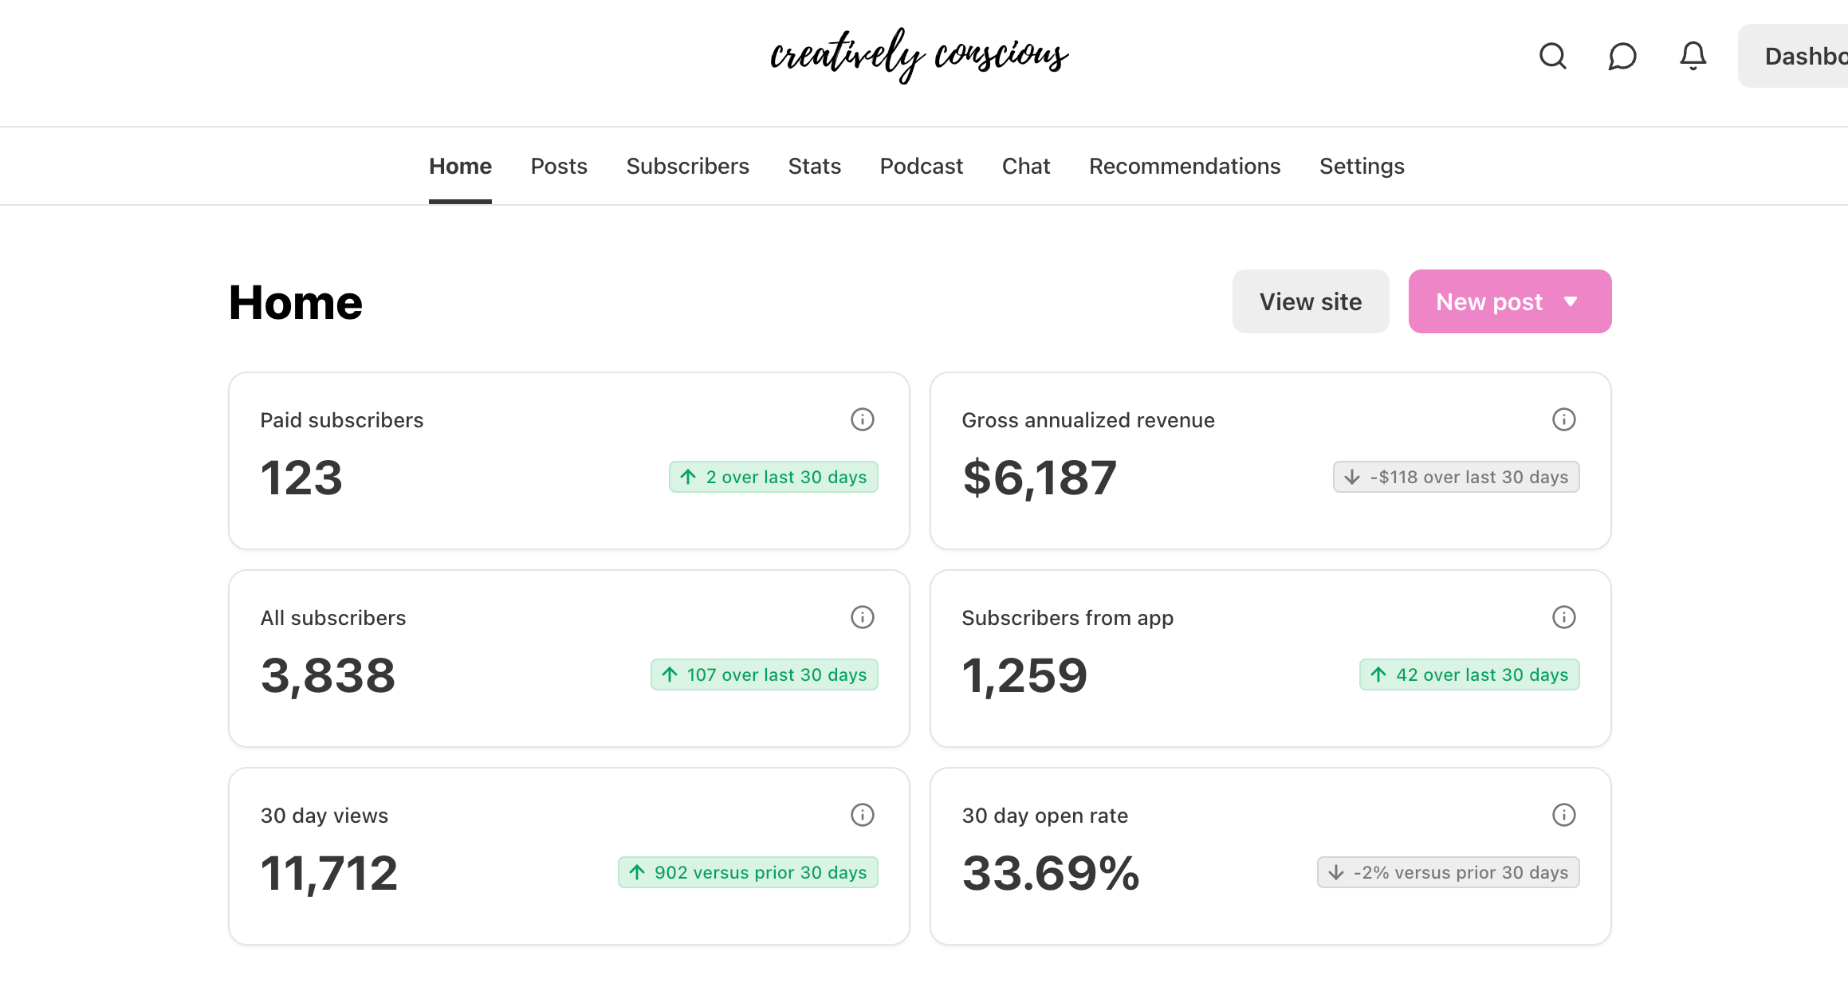Click info icon on 30 day views
1848x995 pixels.
pos(862,815)
